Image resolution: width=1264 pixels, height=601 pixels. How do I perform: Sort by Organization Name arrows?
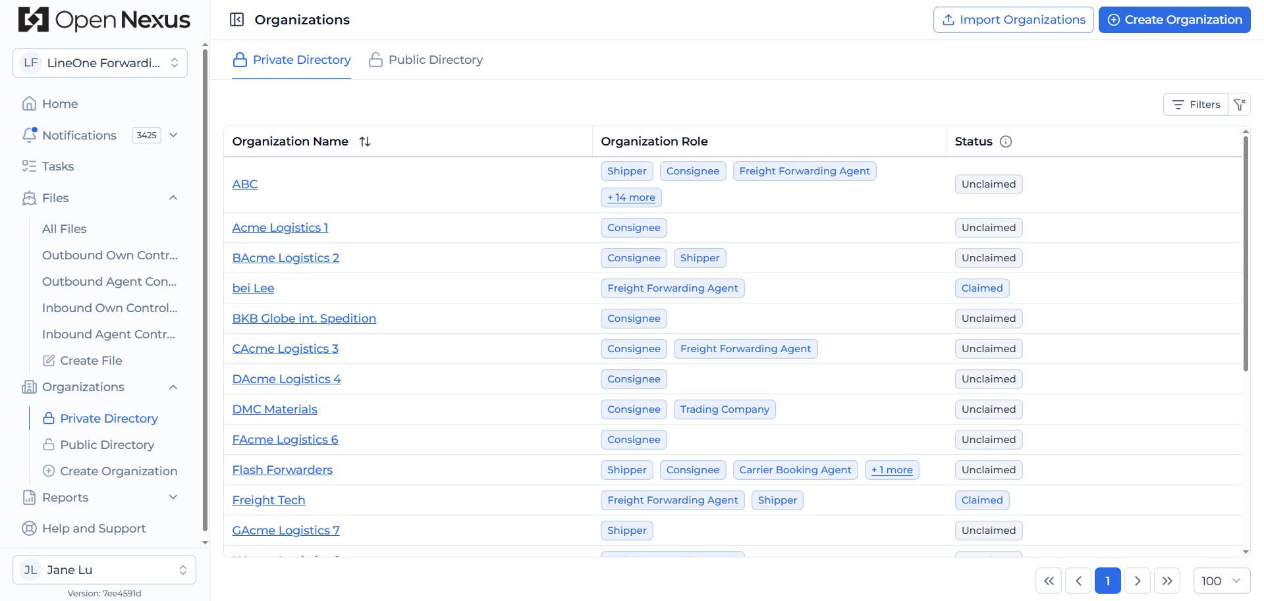click(365, 142)
